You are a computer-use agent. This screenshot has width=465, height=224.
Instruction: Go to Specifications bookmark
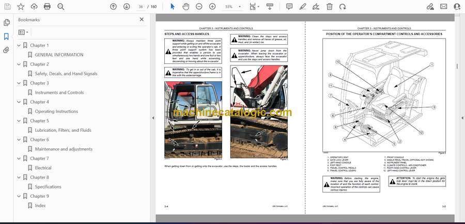click(x=48, y=187)
